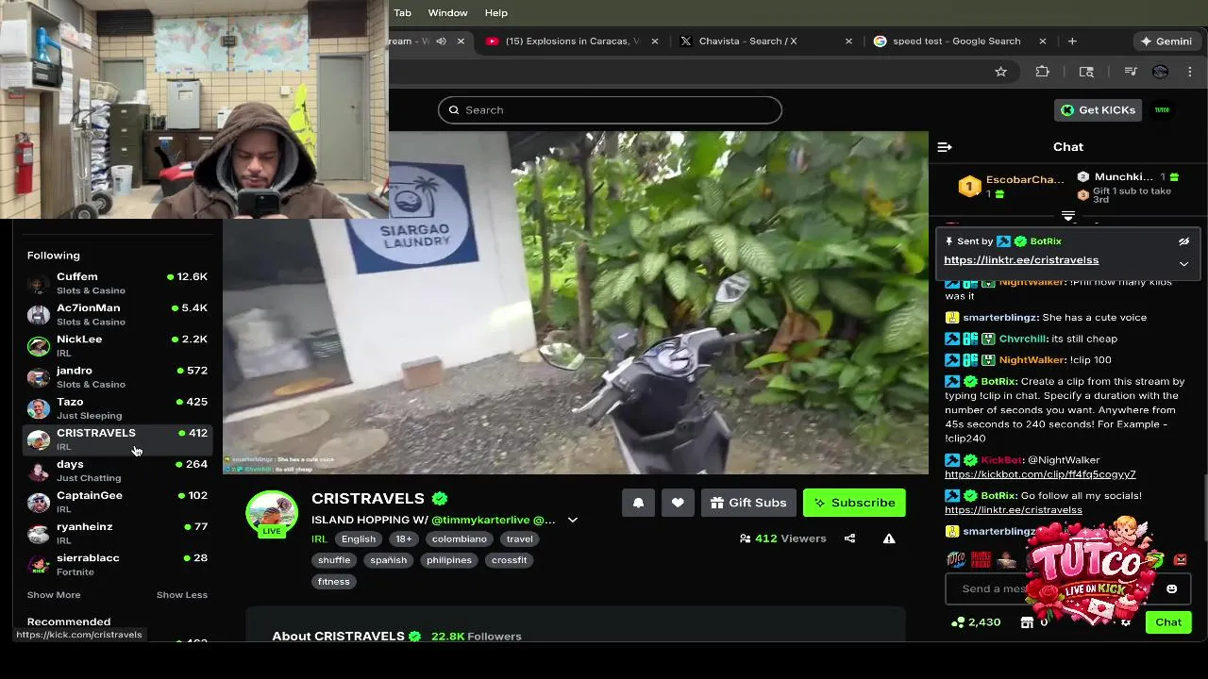Open jandro channel in sidebar

tap(117, 376)
